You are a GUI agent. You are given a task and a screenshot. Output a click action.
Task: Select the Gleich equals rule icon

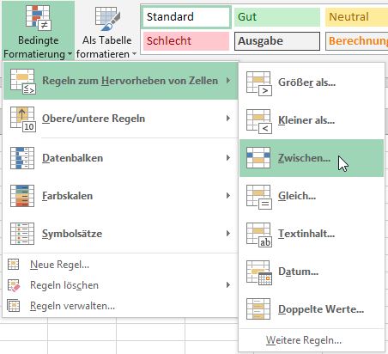click(x=259, y=197)
